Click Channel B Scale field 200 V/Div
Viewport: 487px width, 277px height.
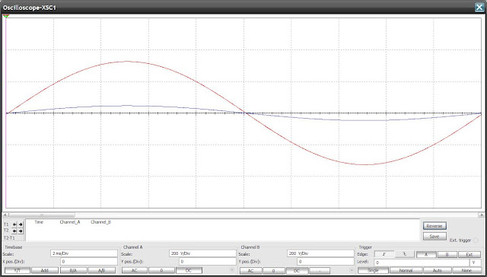coord(320,253)
